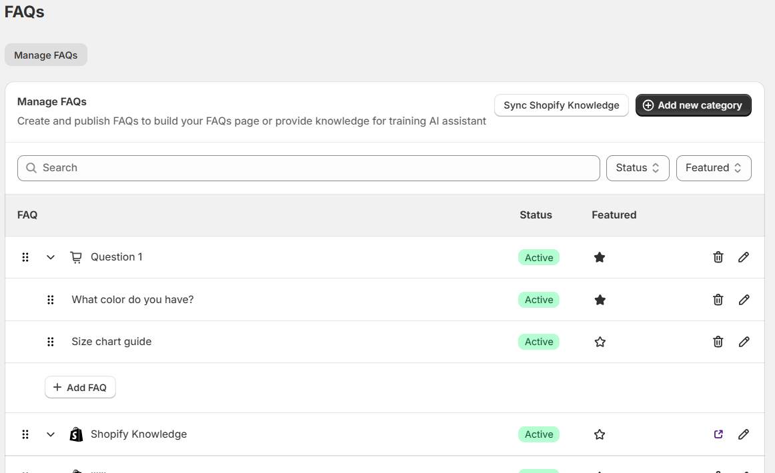Viewport: 775px width, 473px height.
Task: Open Shopify Knowledge external link icon
Action: [x=718, y=434]
